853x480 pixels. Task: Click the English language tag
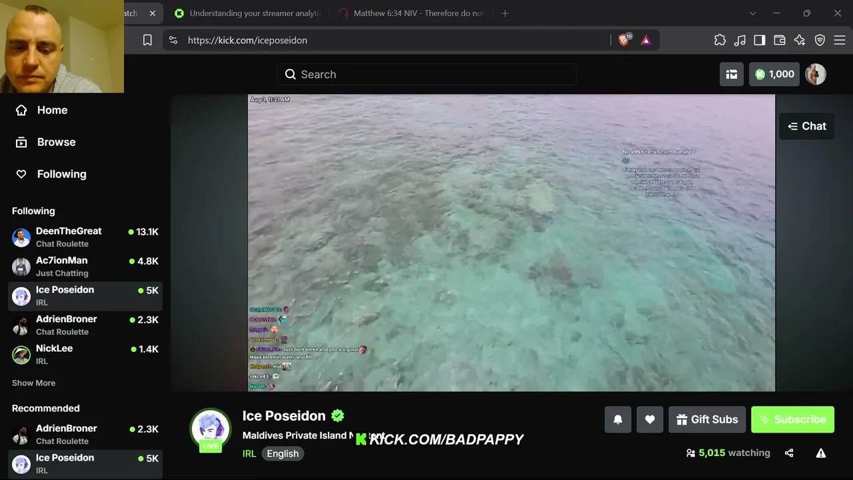click(x=283, y=453)
